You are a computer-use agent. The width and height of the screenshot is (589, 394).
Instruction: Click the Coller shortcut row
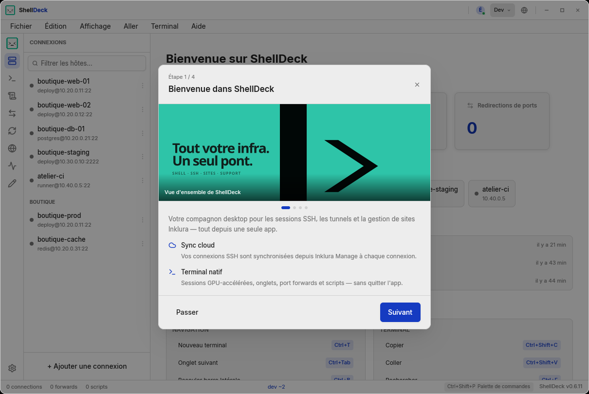(x=473, y=362)
